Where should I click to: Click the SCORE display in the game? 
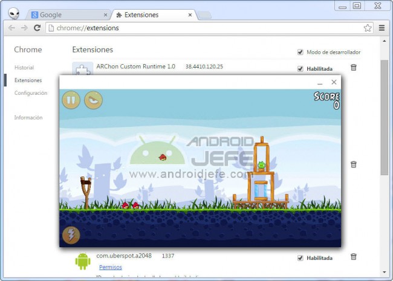click(327, 101)
